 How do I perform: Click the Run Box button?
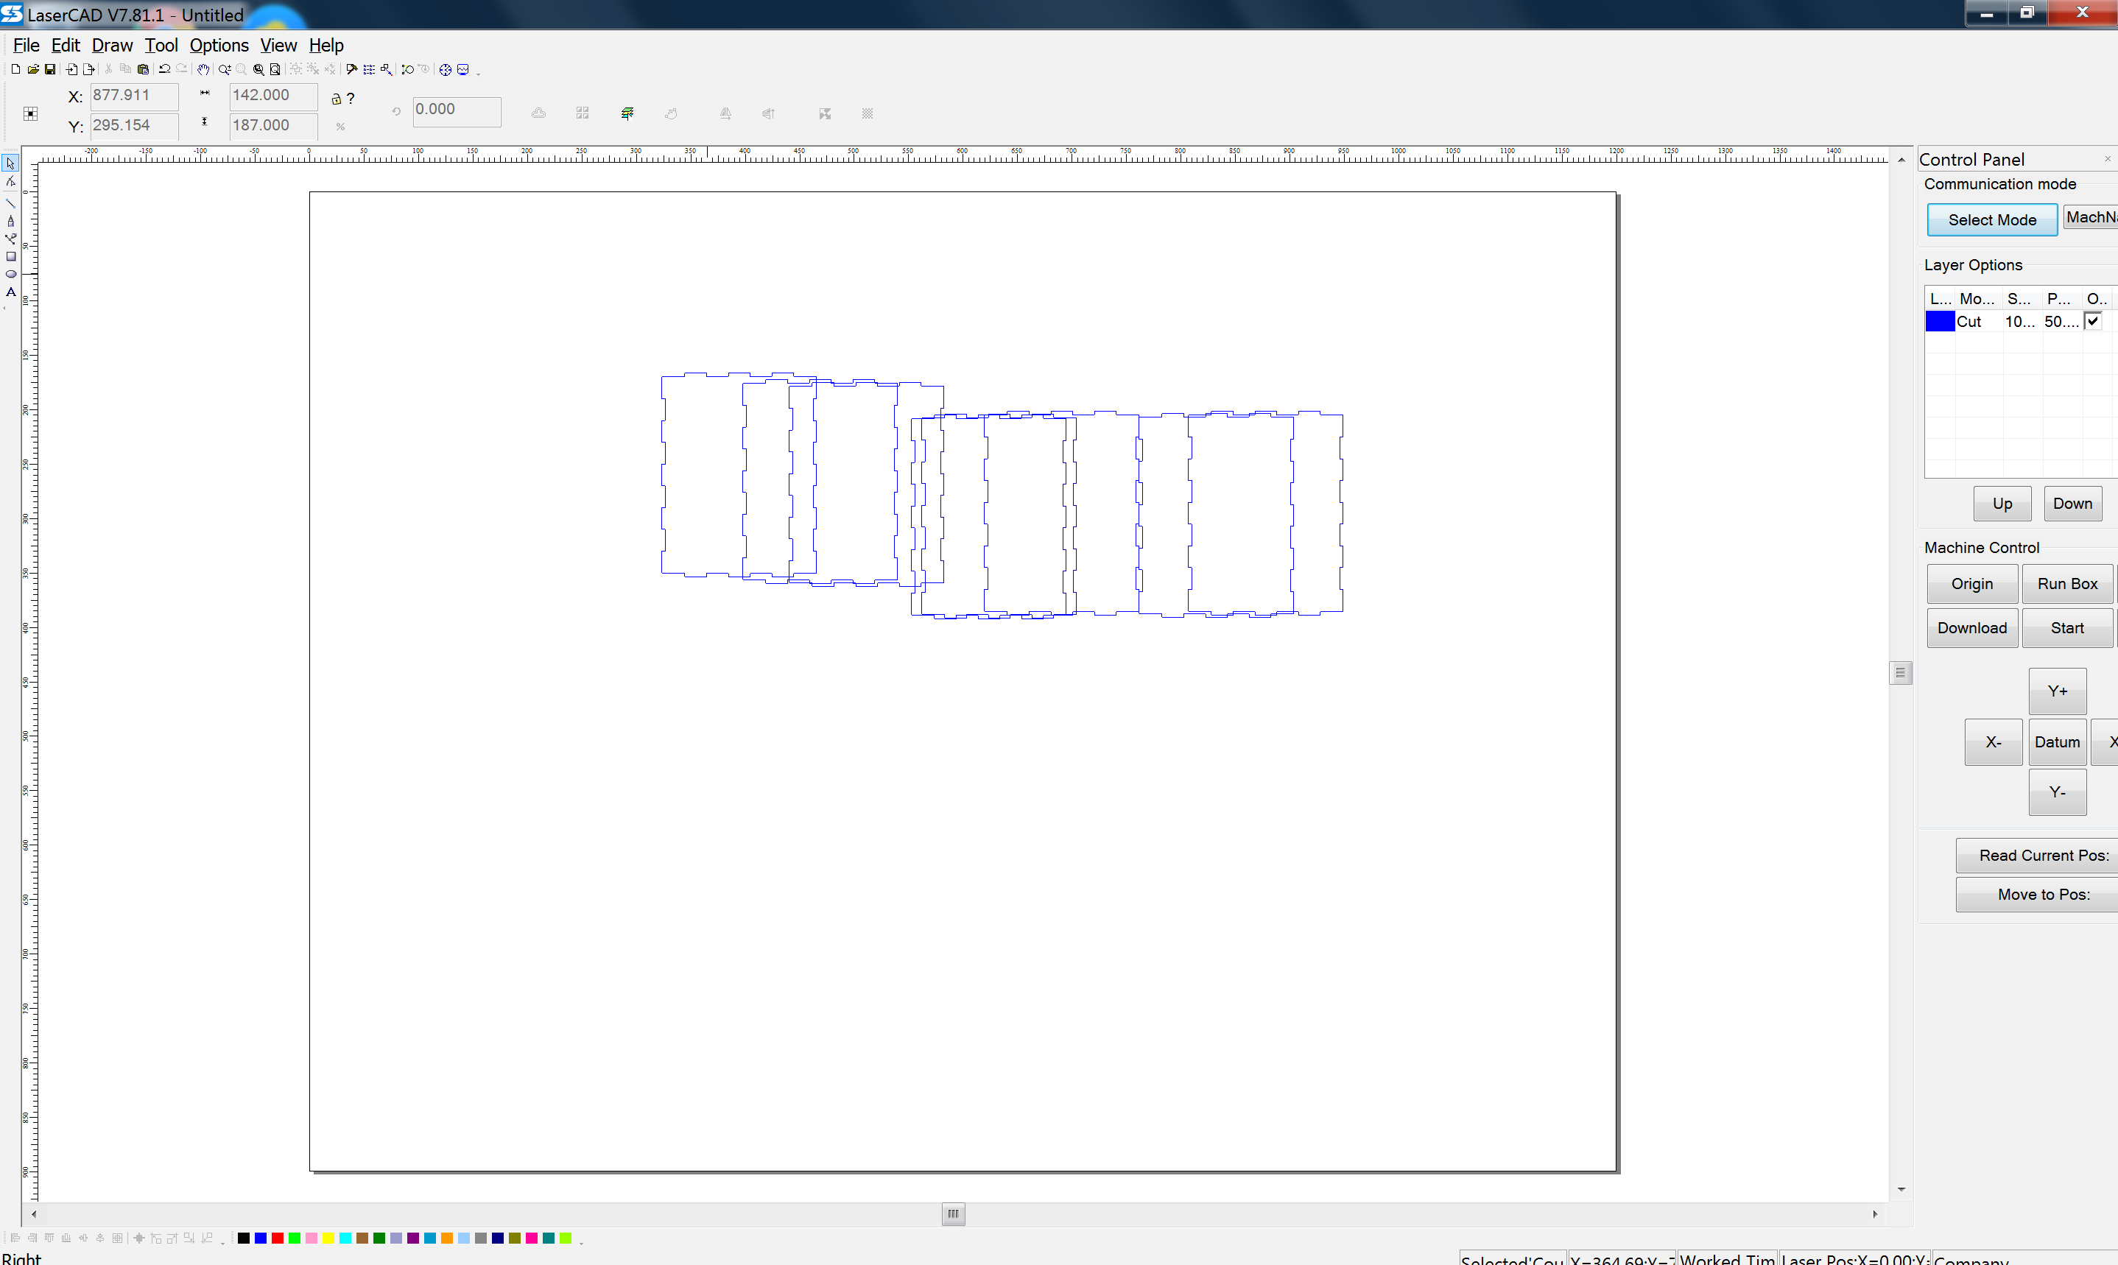2067,584
